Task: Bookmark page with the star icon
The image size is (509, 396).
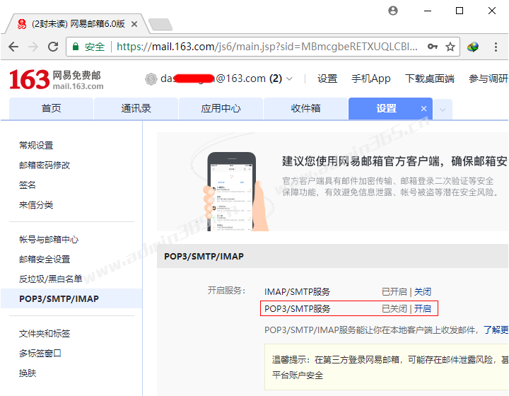Action: pos(450,47)
